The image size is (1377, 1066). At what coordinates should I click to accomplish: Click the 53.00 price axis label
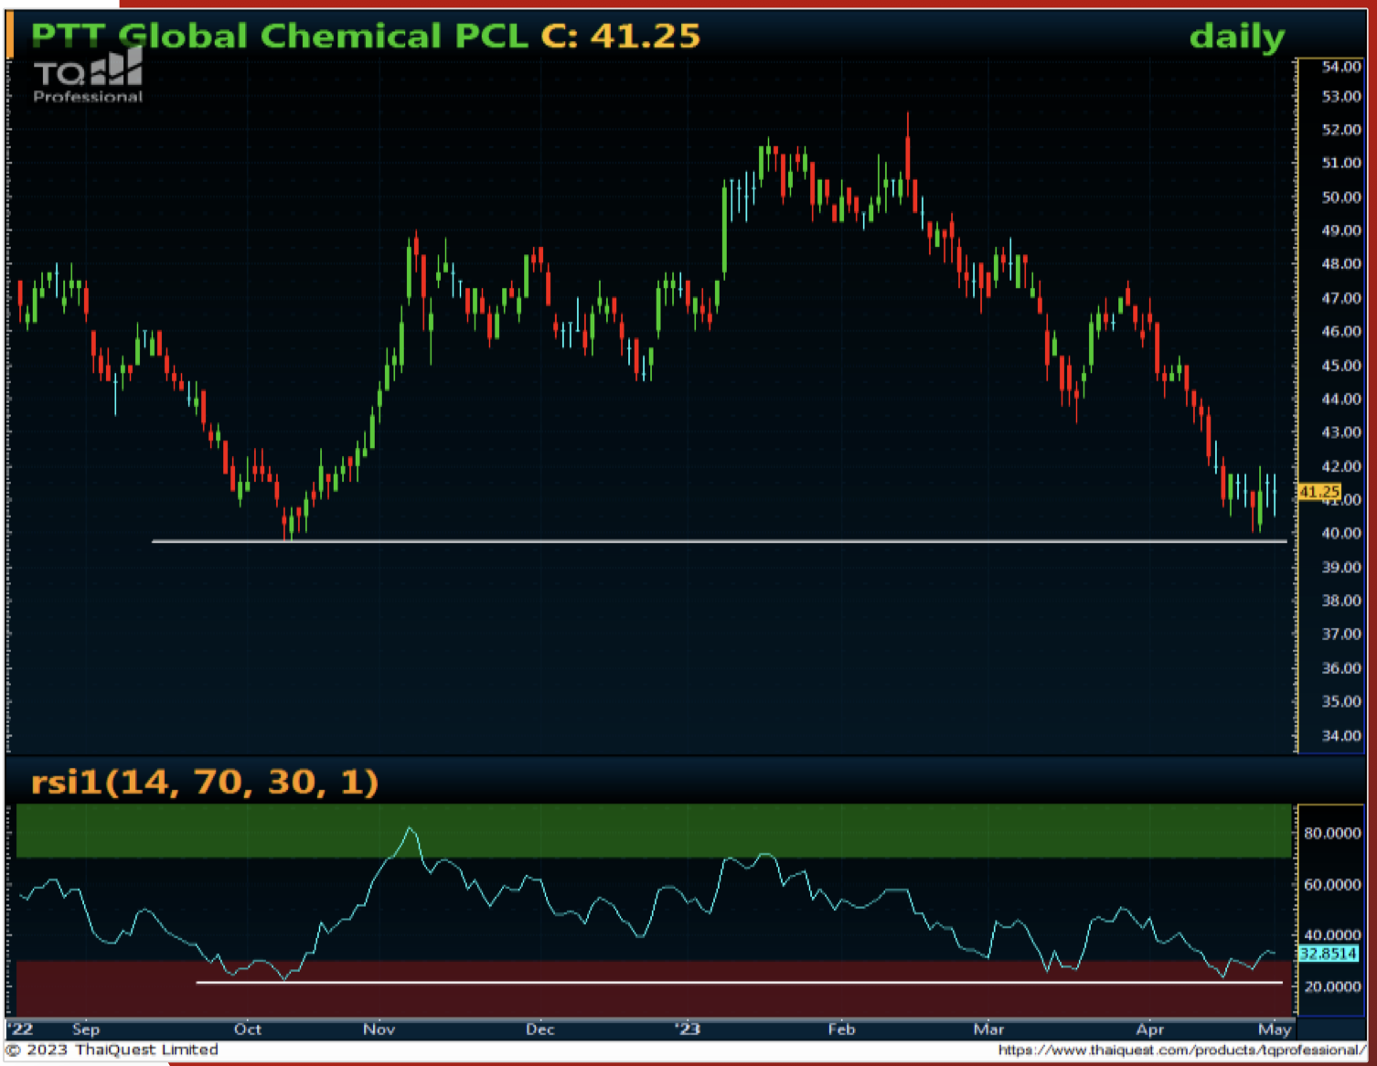[1341, 97]
